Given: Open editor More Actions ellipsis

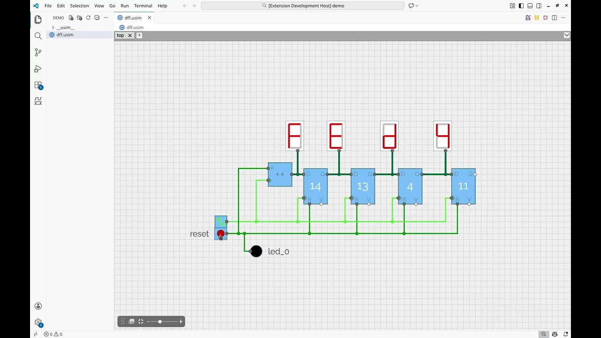Looking at the screenshot, I should pos(563,18).
